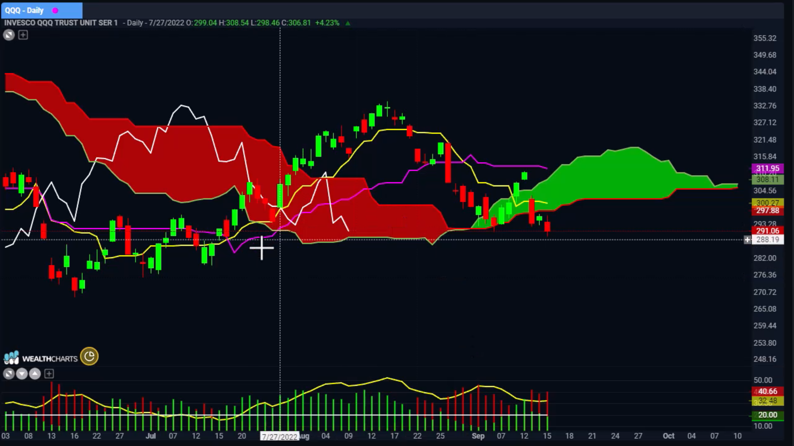Click the green up-triangle after +4.23%
Screen dimensions: 794x446
[x=348, y=23]
